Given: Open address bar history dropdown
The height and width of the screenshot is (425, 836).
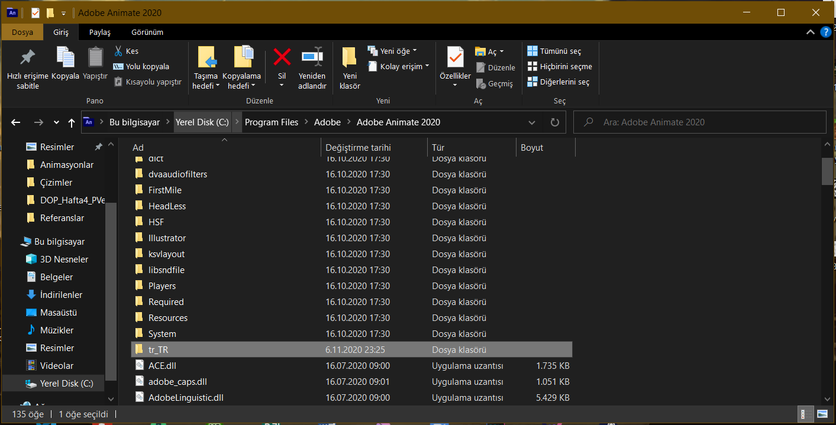Looking at the screenshot, I should coord(531,122).
